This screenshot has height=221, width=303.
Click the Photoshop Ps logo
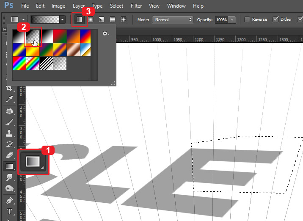point(9,5)
